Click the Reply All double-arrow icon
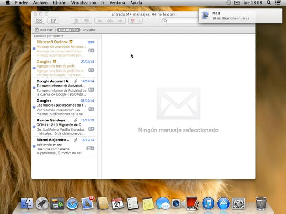Image resolution: width=286 pixels, height=214 pixels. (110, 21)
